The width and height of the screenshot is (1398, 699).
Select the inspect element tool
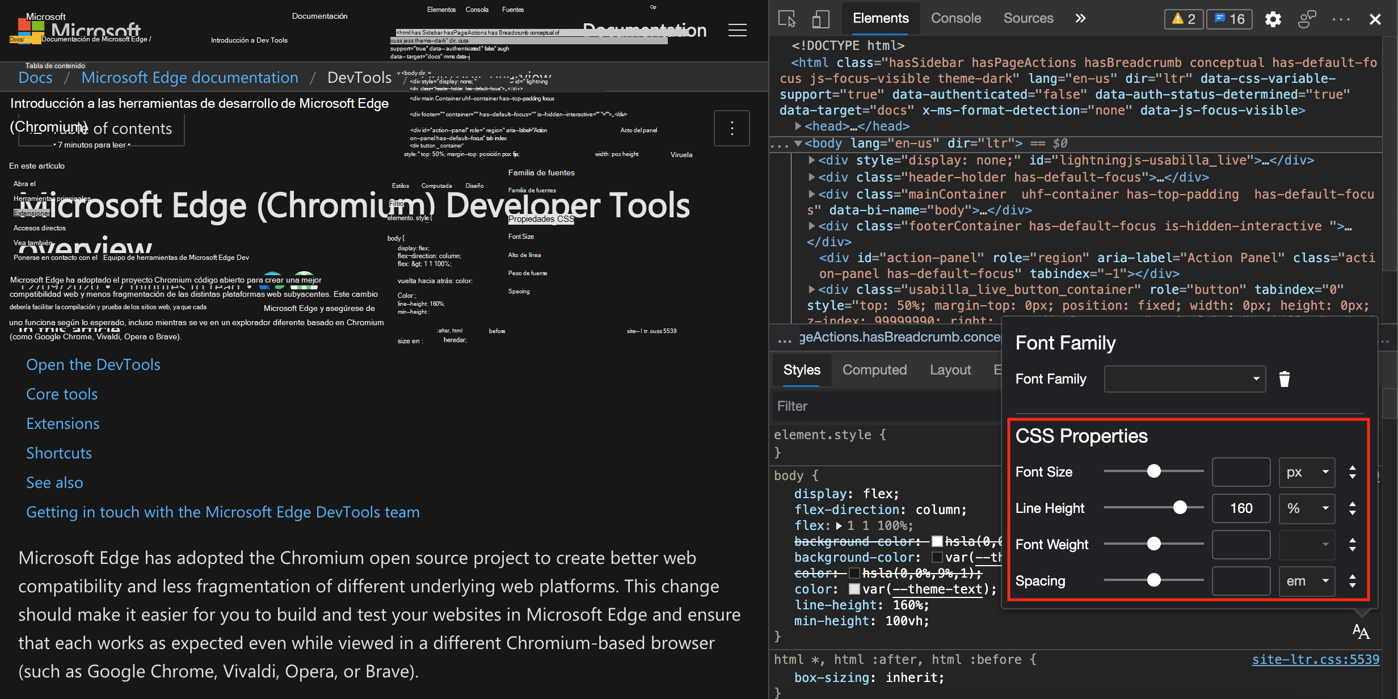(788, 19)
